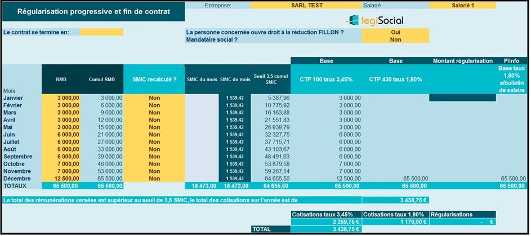This screenshot has width=531, height=236.
Task: Click the 'Cumul RMB' column header
Action: 102,79
